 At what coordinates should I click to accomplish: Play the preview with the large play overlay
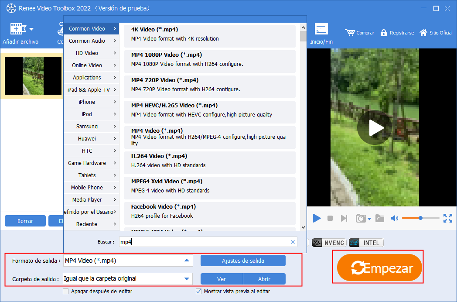click(x=375, y=128)
